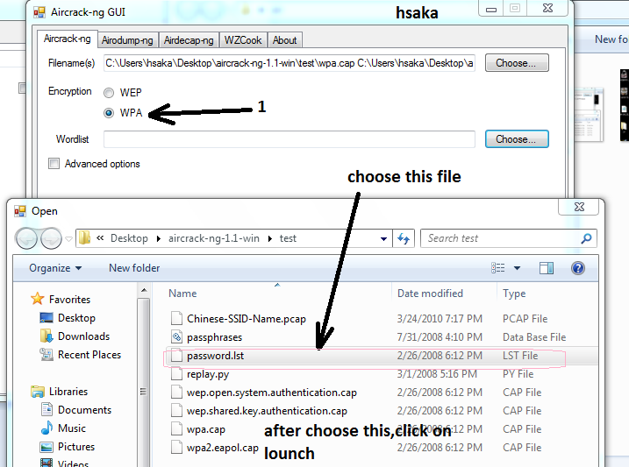The image size is (629, 467).
Task: Enable the Advanced options checkbox
Action: 54,164
